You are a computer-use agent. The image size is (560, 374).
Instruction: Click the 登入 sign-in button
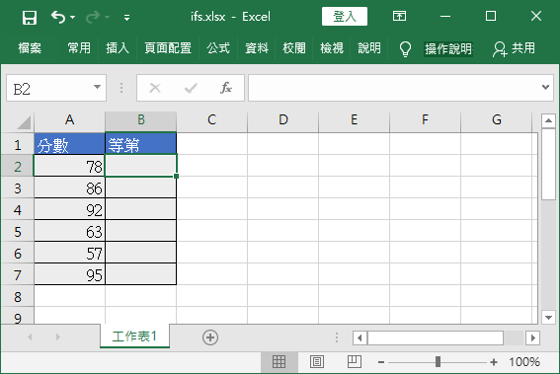[x=345, y=17]
